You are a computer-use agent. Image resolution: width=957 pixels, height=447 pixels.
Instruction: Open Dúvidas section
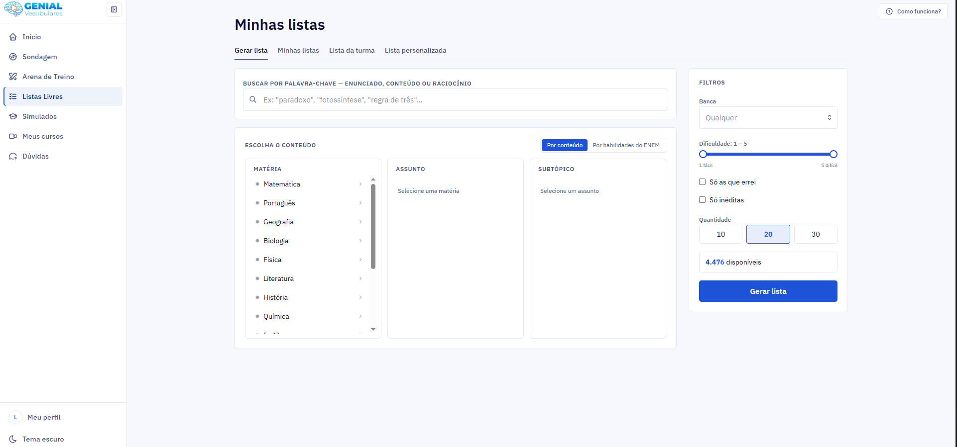click(x=63, y=156)
